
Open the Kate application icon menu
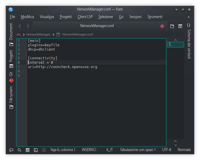[11, 9]
